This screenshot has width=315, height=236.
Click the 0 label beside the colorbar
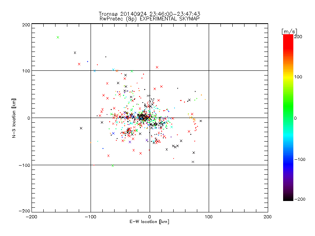(295, 118)
